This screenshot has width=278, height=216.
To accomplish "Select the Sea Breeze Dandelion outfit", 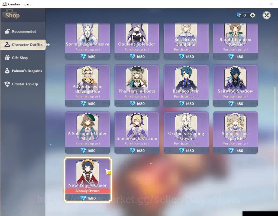I will click(x=186, y=42).
